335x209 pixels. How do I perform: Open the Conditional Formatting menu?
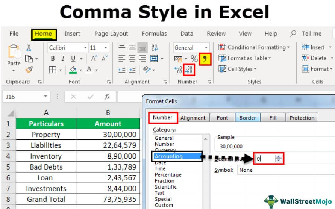(x=254, y=47)
